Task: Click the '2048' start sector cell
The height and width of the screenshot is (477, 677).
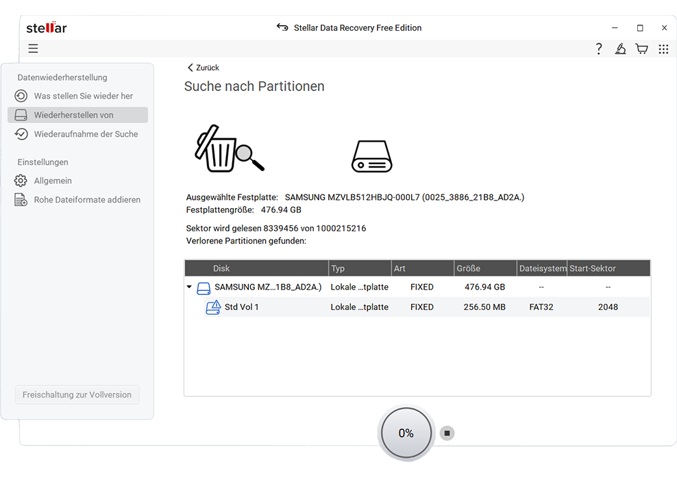Action: pyautogui.click(x=608, y=307)
